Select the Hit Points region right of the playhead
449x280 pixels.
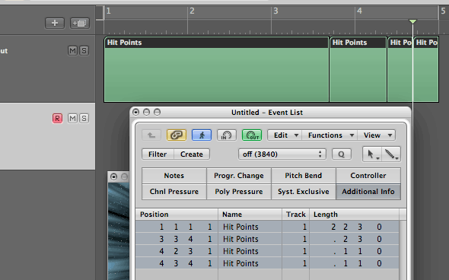point(426,69)
